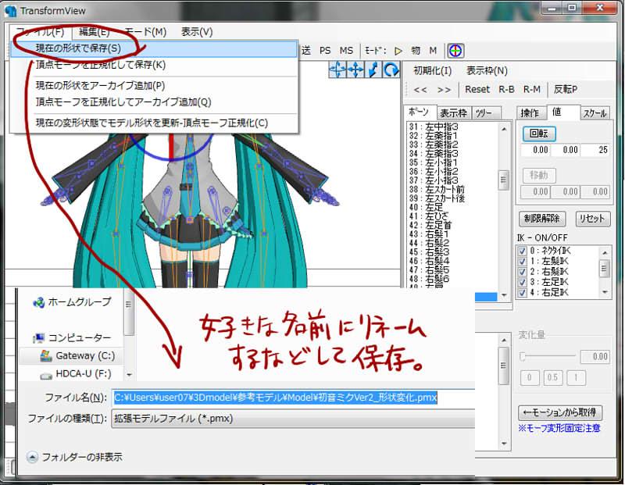Toggle IK checkbox for 1: 左髪IK

522,262
